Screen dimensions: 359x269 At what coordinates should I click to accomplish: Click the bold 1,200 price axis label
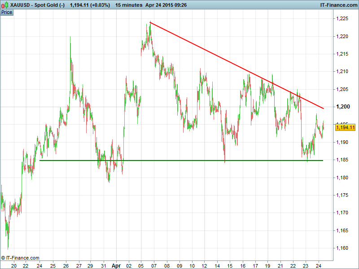coord(342,107)
